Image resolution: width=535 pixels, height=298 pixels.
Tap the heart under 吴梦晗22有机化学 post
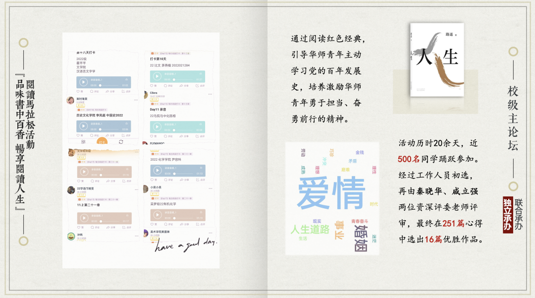pos(153,224)
